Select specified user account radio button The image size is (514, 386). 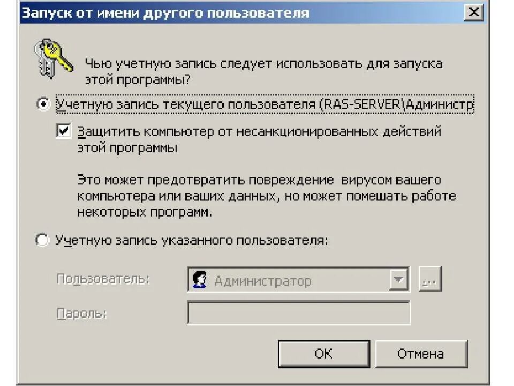pos(42,240)
